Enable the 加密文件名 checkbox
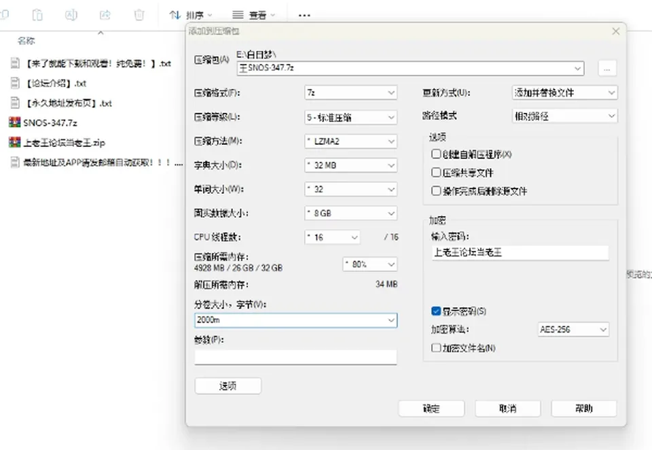652x450 pixels. (436, 347)
